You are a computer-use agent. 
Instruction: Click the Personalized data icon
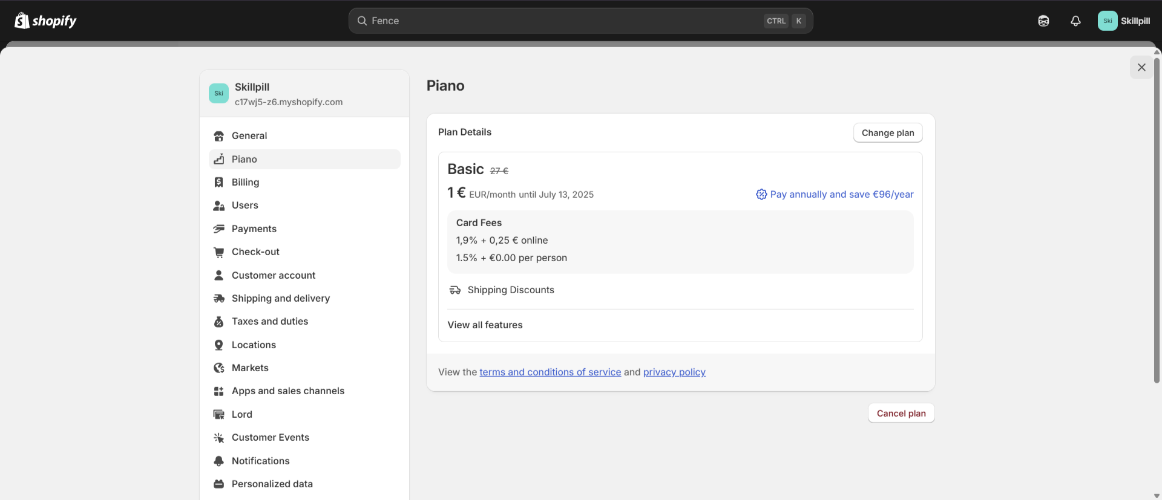[219, 484]
